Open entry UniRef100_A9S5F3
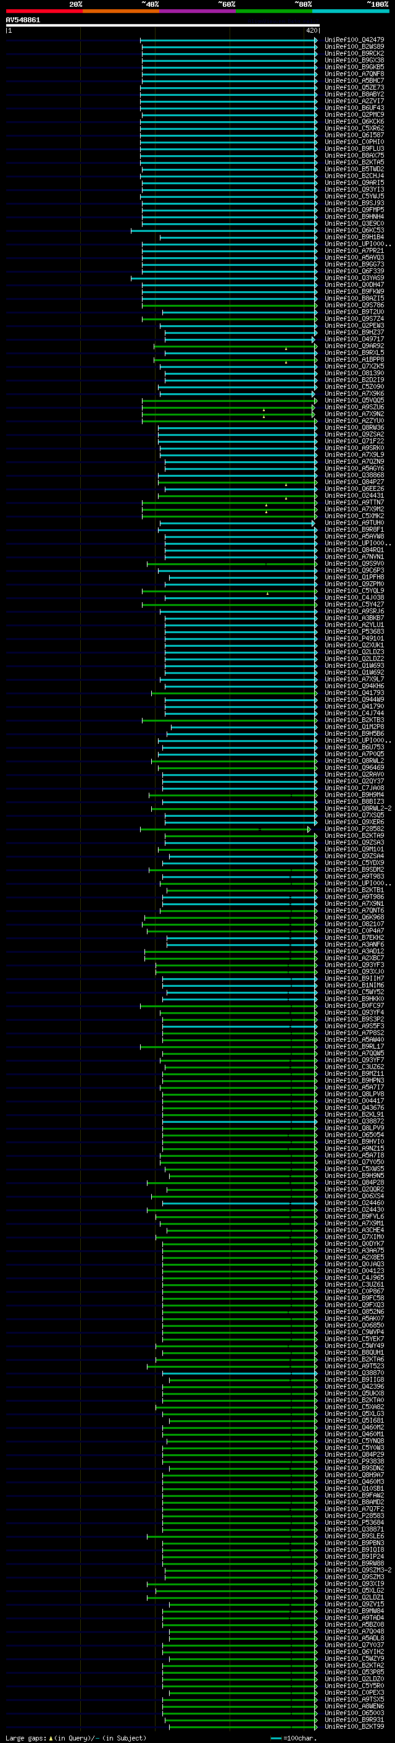395x1743 pixels. point(354,1026)
